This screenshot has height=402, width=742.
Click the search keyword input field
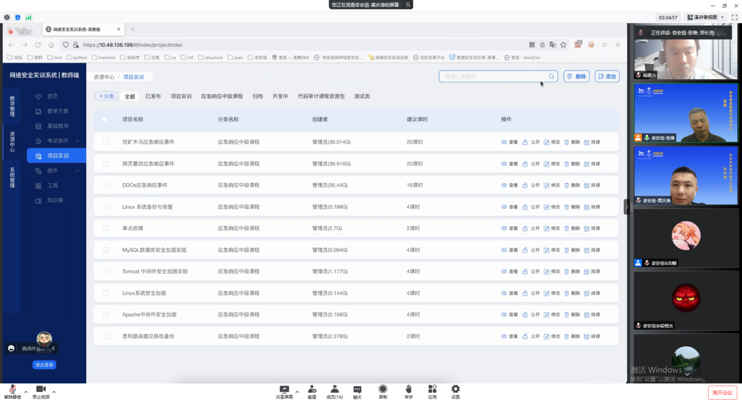[x=495, y=76]
